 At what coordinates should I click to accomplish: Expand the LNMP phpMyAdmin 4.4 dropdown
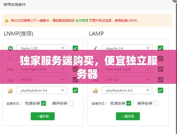(x=42, y=91)
